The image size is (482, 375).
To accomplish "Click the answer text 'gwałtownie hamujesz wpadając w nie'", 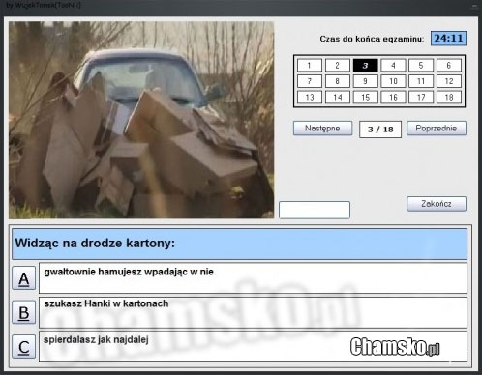I will (x=129, y=272).
